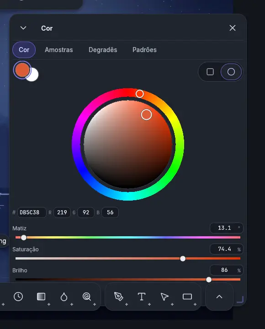
Task: Click the hue ring handle
Action: pos(139,94)
